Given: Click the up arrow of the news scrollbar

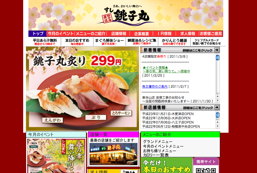Looking at the screenshot, I should [218, 96].
